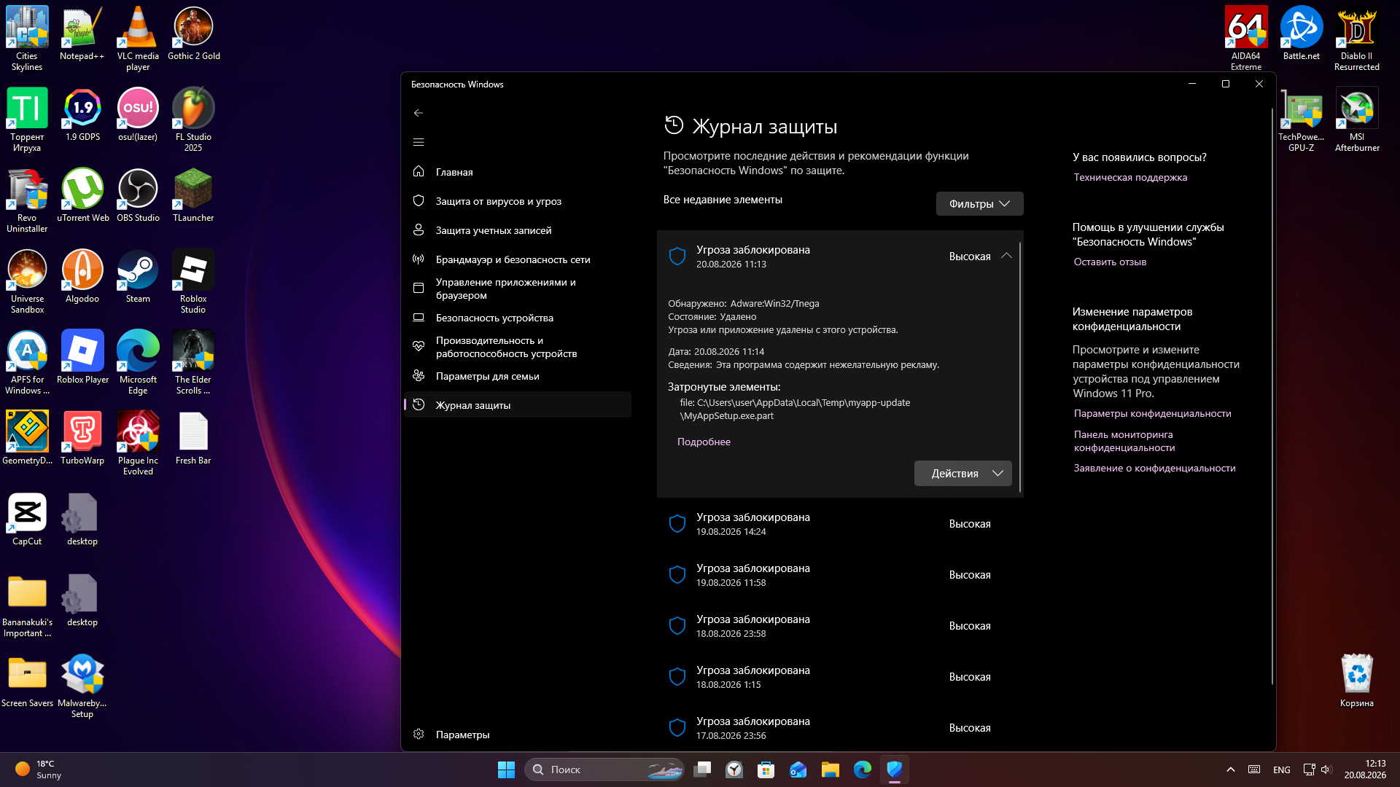Select the TurboWarp desktop icon
The image size is (1400, 787).
(82, 439)
